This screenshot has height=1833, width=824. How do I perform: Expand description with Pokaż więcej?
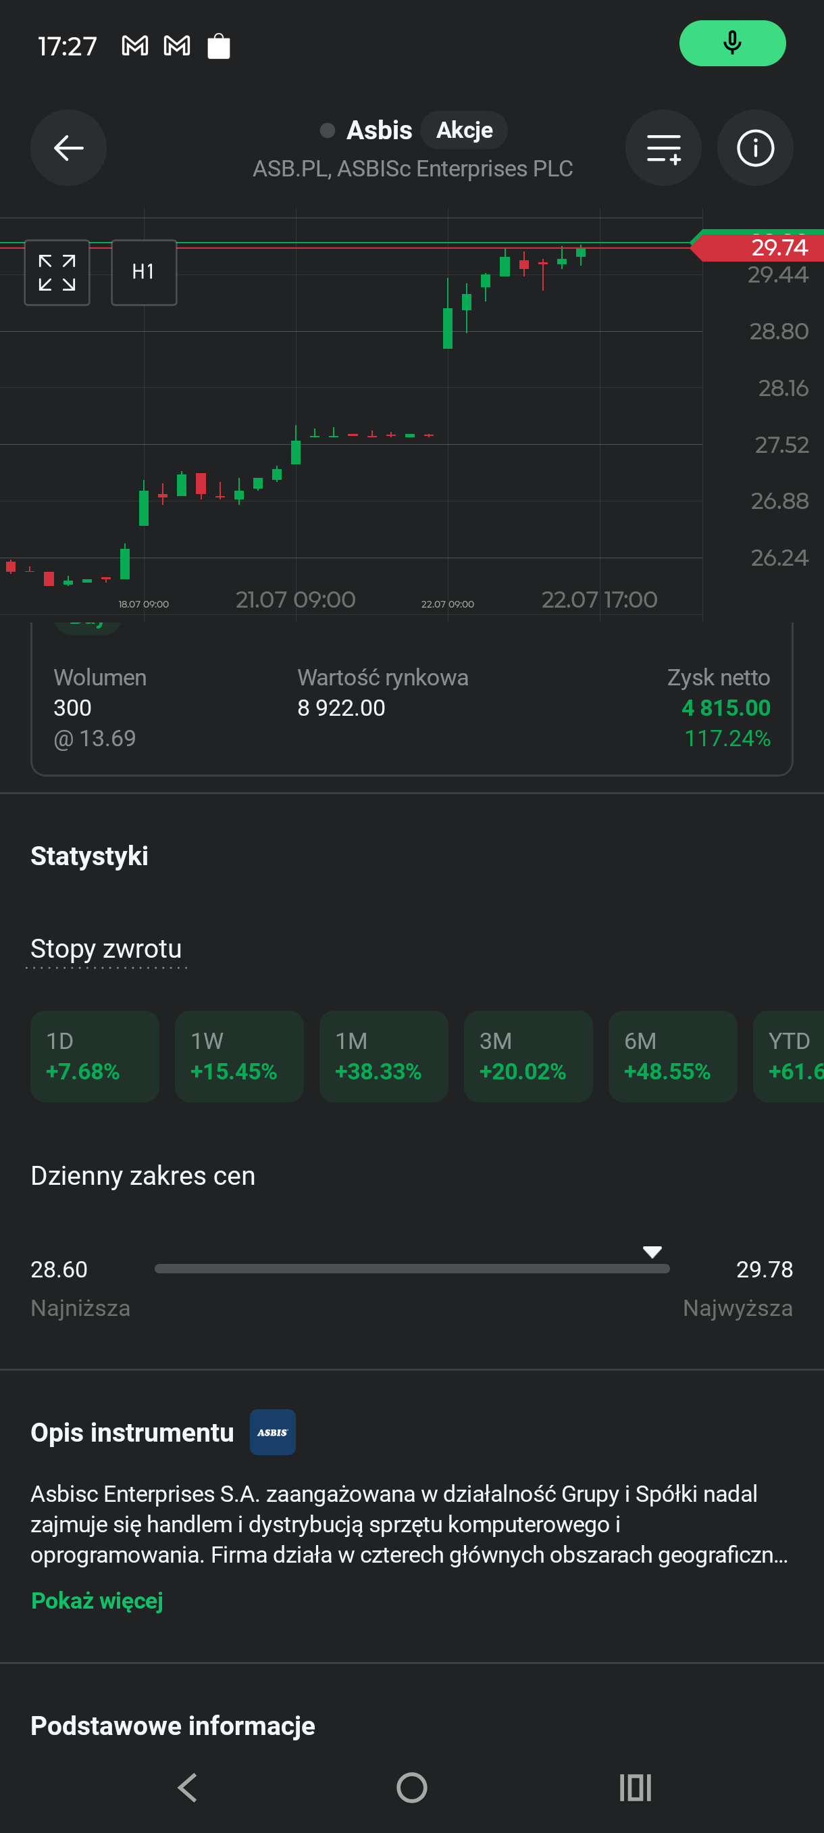(97, 1600)
